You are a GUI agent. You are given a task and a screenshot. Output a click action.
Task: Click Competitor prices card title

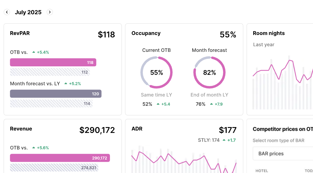pos(283,129)
